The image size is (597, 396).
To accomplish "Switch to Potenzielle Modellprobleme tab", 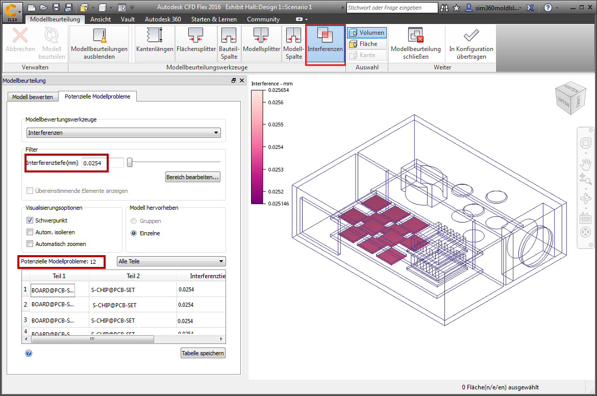I will coord(97,96).
